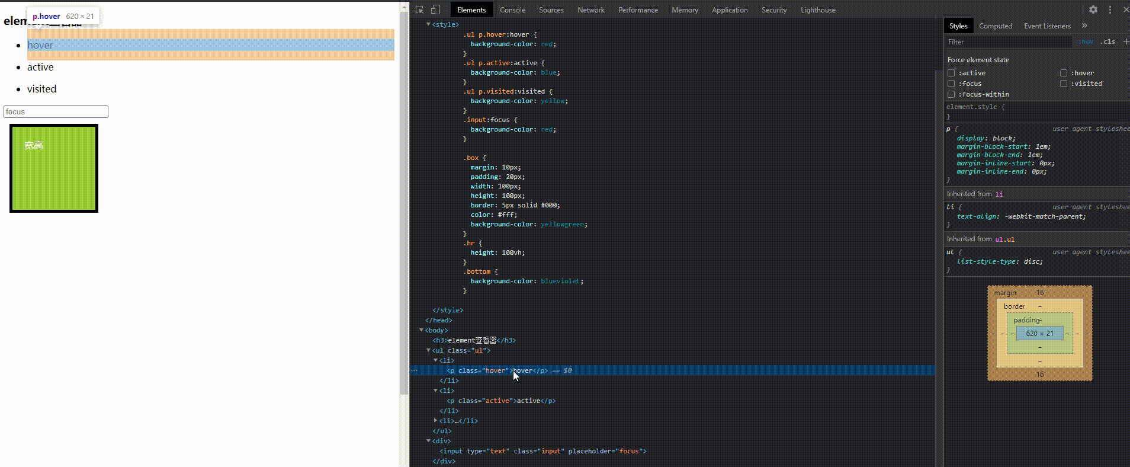Click the green box labeled 宽高
Screen dimensions: 1130x467
pyautogui.click(x=54, y=168)
